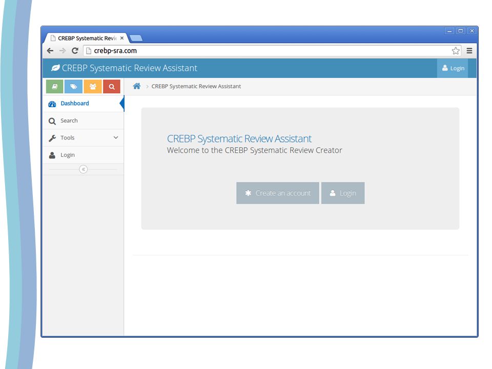This screenshot has width=492, height=369.
Task: Click the browser forward arrow
Action: pyautogui.click(x=63, y=51)
